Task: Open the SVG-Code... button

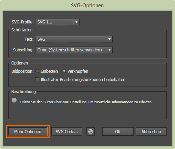Action: (67, 131)
